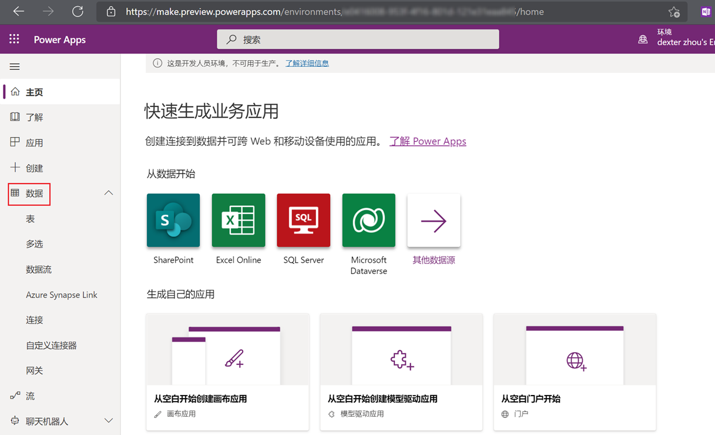Image resolution: width=715 pixels, height=435 pixels.
Task: Open 了解 in the sidebar
Action: pyautogui.click(x=35, y=118)
